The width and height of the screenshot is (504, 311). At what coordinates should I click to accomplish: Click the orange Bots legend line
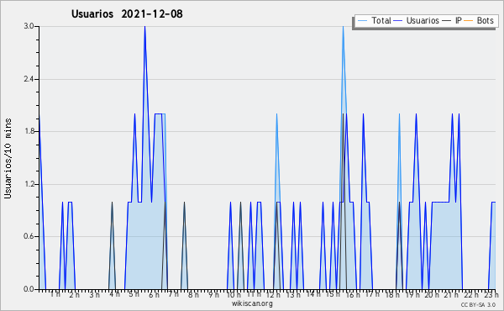[x=469, y=21]
